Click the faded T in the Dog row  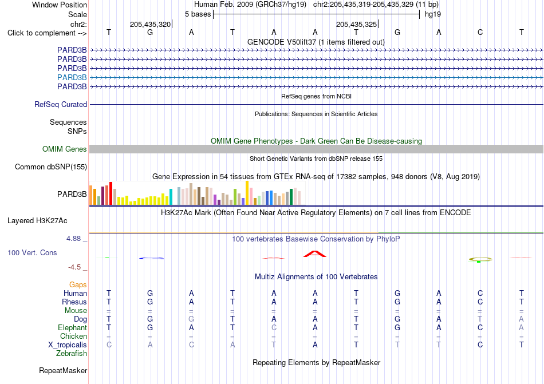point(480,319)
